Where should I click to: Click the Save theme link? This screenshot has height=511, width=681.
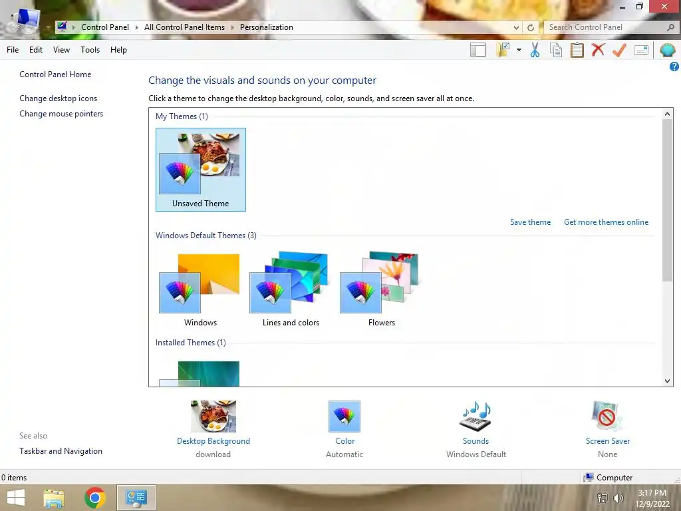pyautogui.click(x=530, y=222)
